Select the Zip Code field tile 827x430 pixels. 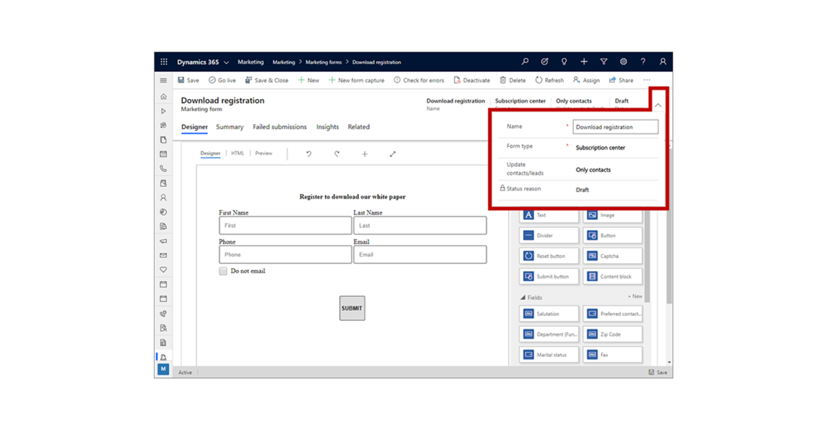click(612, 334)
